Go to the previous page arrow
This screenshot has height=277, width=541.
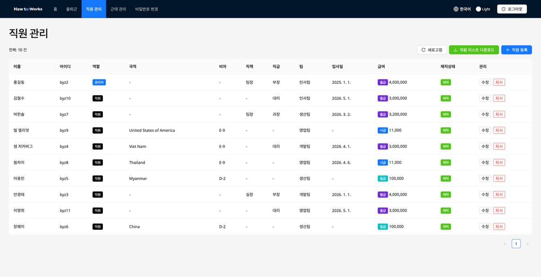coord(505,244)
